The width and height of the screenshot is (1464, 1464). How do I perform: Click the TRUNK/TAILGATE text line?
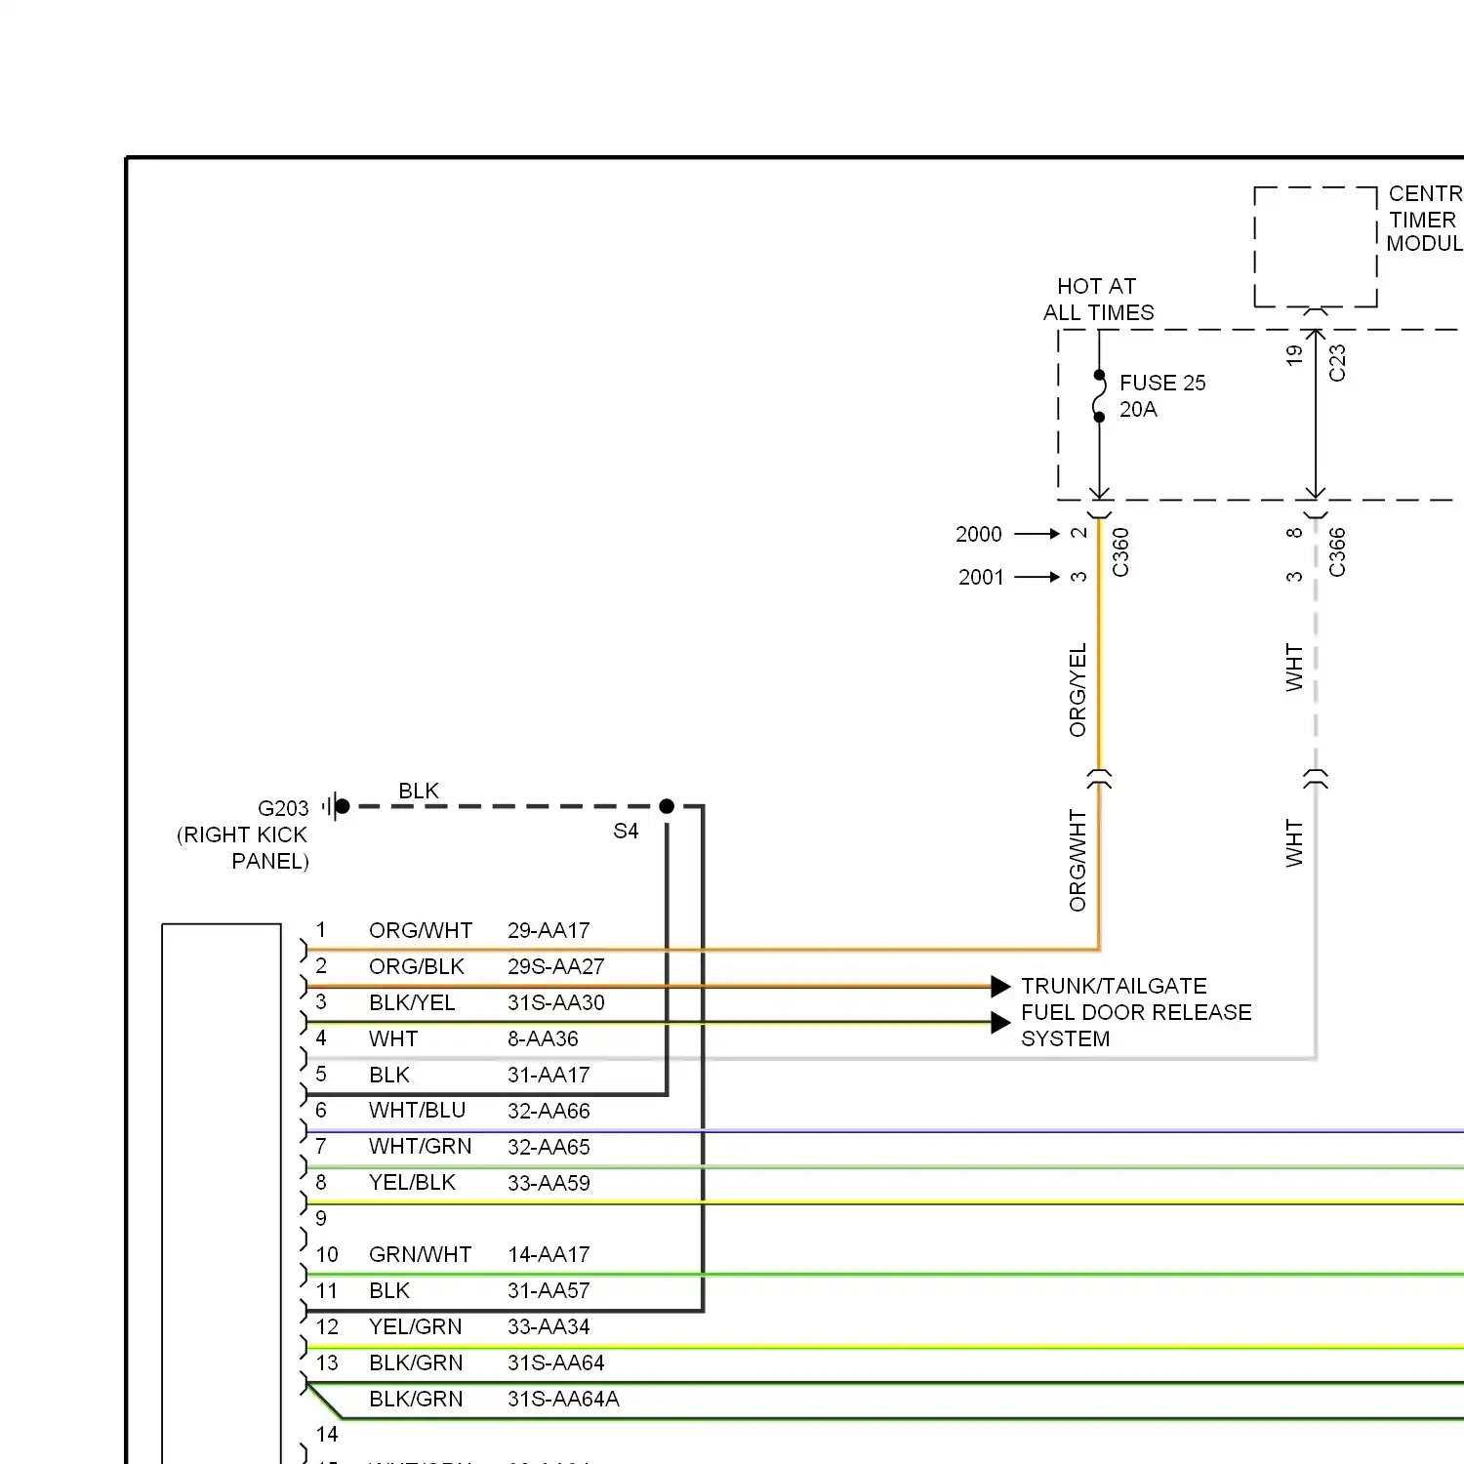(x=1114, y=986)
